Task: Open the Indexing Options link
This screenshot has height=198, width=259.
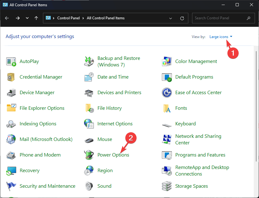Action: 38,124
